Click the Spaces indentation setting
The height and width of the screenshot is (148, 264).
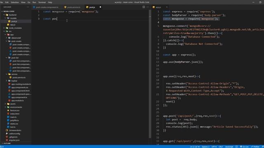(x=205, y=147)
